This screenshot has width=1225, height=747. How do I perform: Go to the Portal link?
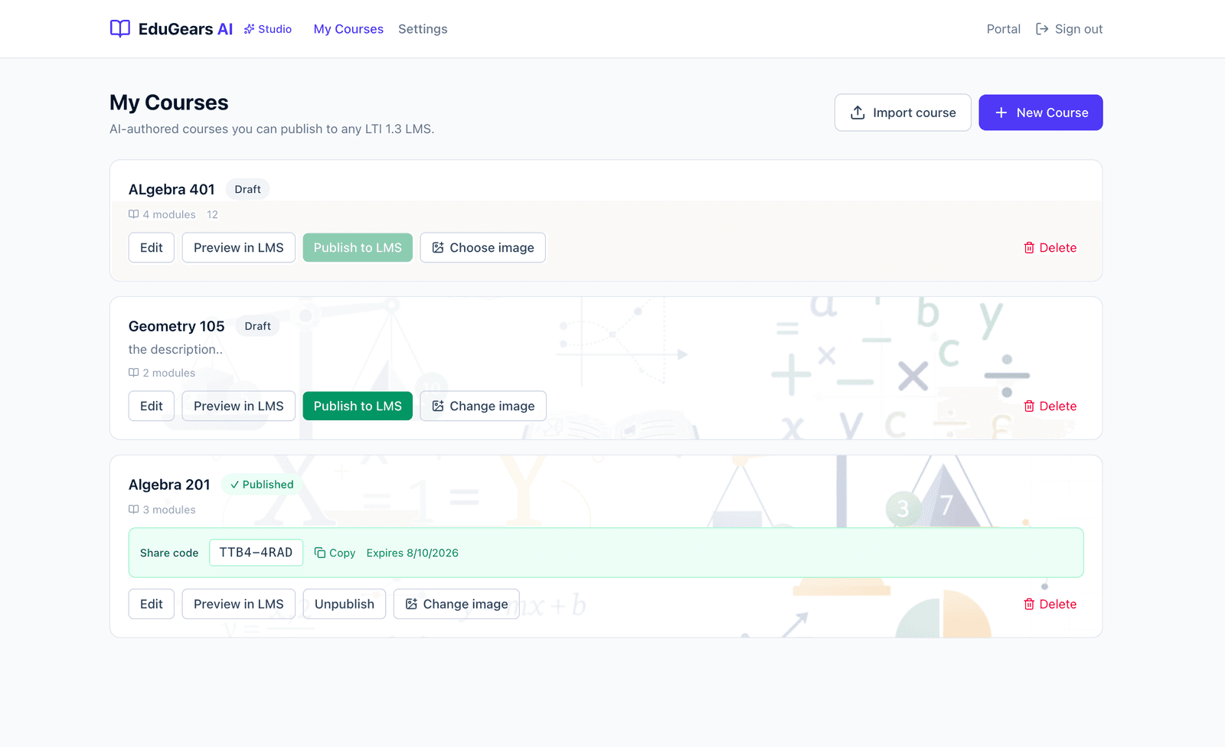pos(1003,29)
